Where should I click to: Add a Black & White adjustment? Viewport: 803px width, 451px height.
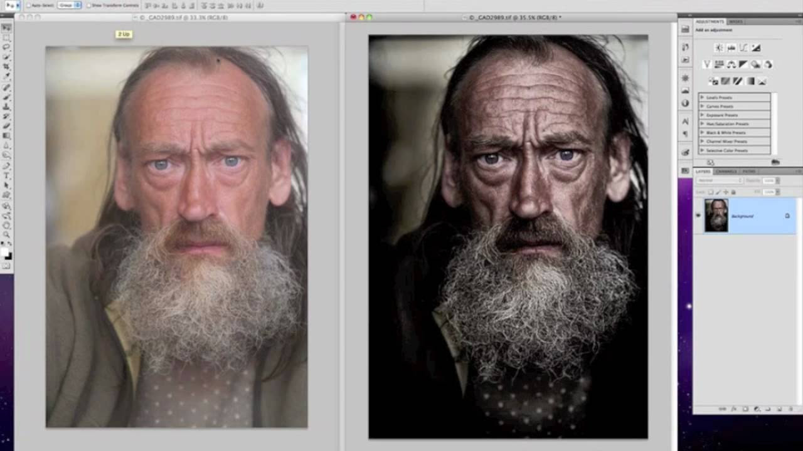(743, 64)
